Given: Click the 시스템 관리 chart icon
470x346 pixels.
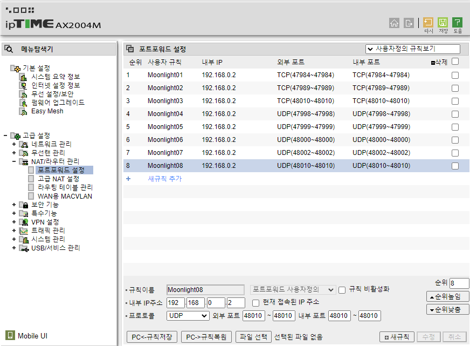Looking at the screenshot, I should (24, 240).
